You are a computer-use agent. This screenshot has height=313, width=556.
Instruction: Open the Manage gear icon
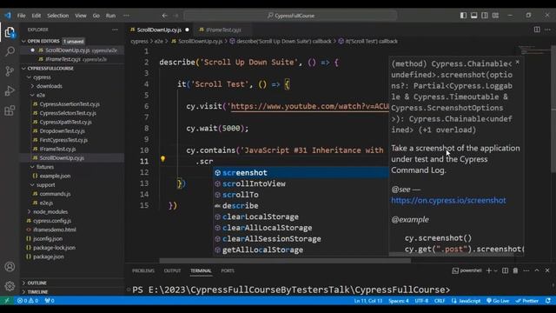tap(10, 286)
